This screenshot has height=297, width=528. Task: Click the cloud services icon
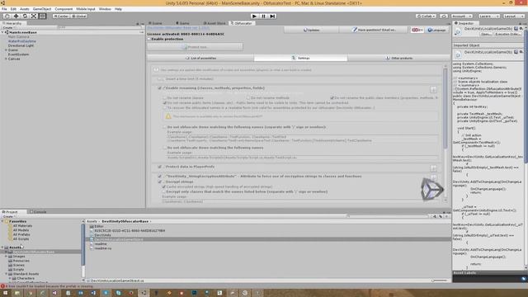[x=444, y=16]
